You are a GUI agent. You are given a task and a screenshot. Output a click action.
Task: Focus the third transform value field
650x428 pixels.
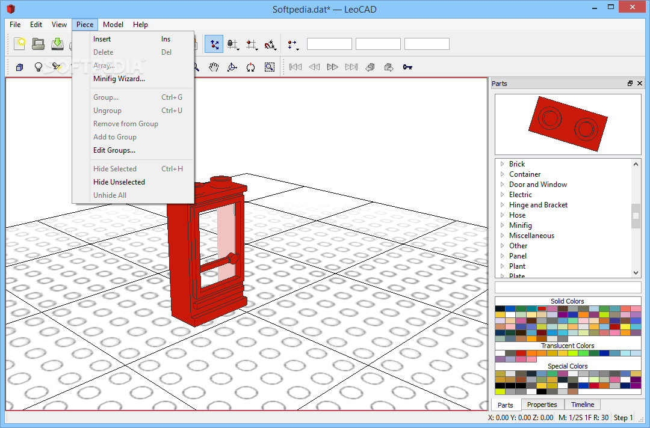427,44
